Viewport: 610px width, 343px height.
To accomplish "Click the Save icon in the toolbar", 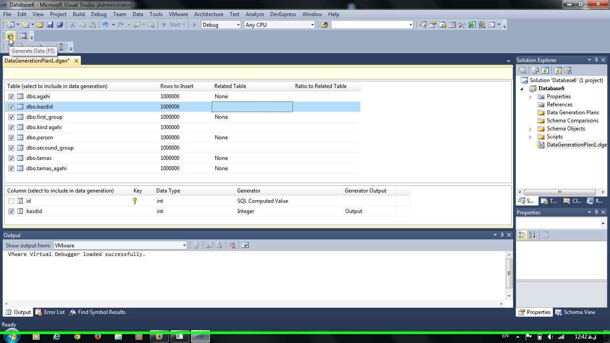I will point(50,25).
